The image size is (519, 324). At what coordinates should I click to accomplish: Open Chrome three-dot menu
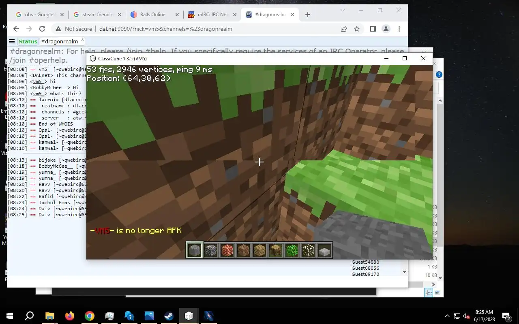(x=399, y=29)
